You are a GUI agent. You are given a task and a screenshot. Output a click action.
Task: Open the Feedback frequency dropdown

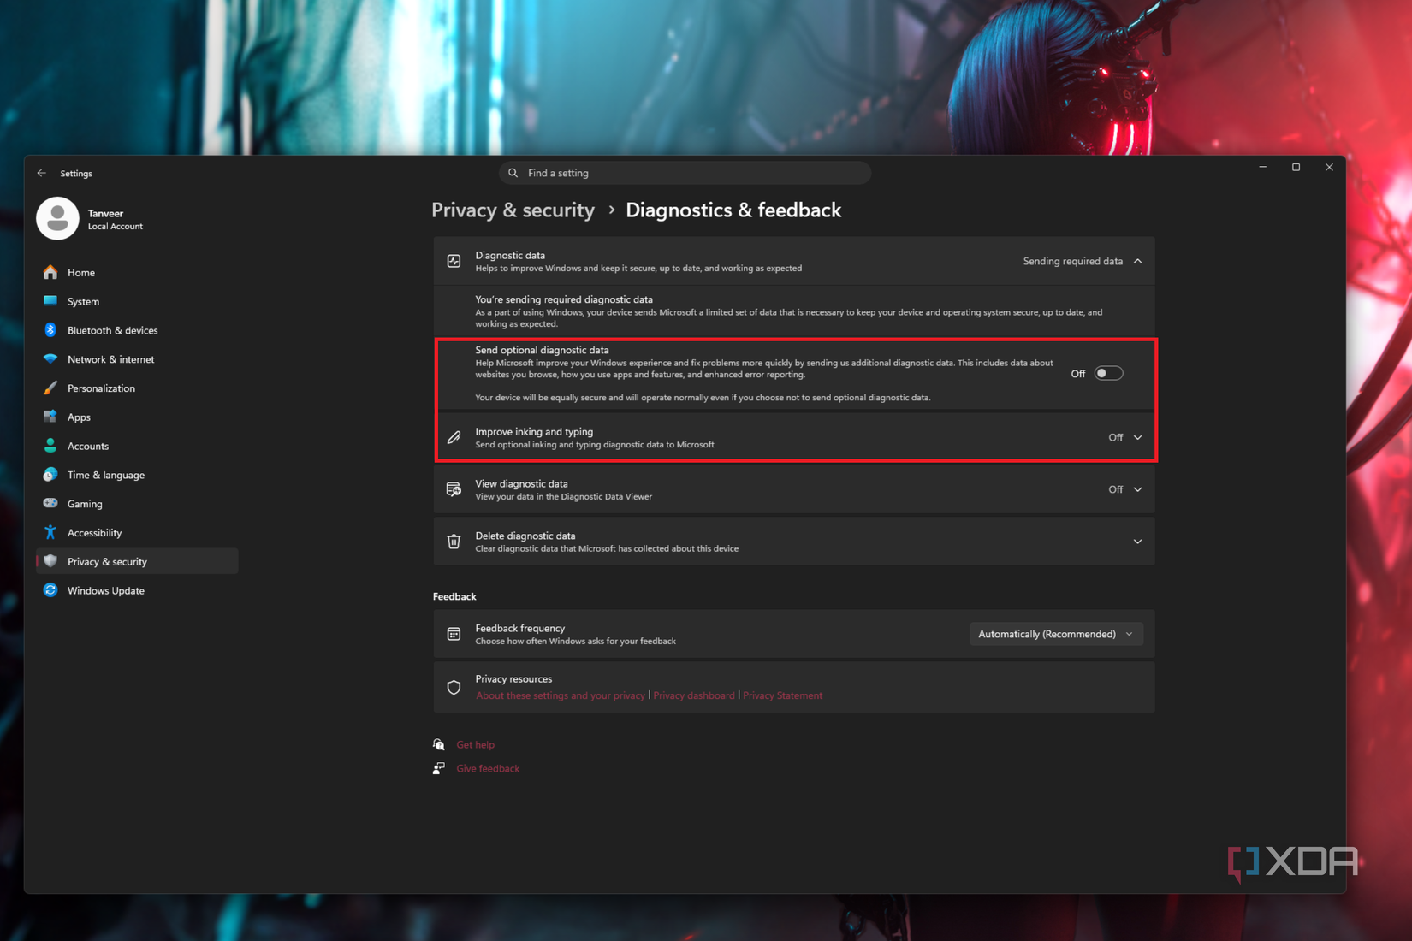(1056, 634)
